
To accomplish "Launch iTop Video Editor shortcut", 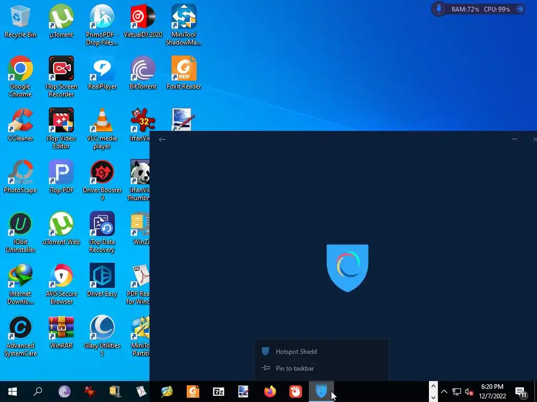I will click(61, 129).
